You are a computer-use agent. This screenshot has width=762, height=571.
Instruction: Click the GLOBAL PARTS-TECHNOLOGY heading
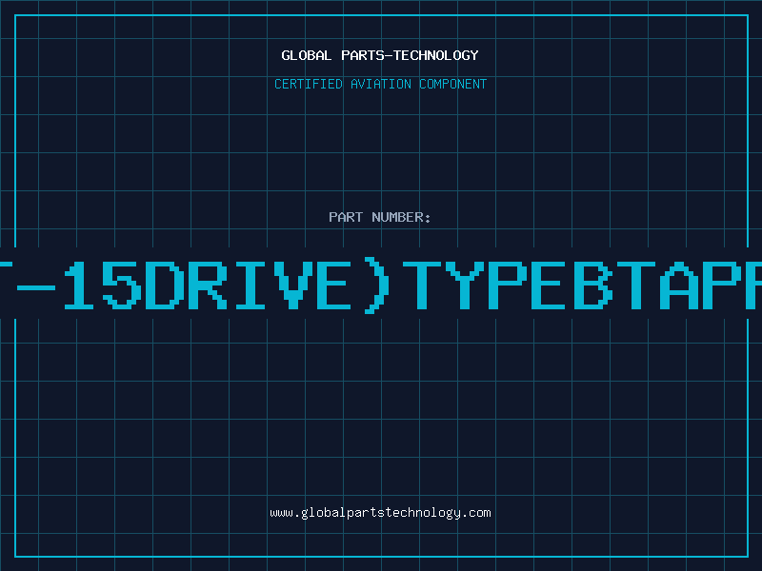[380, 55]
